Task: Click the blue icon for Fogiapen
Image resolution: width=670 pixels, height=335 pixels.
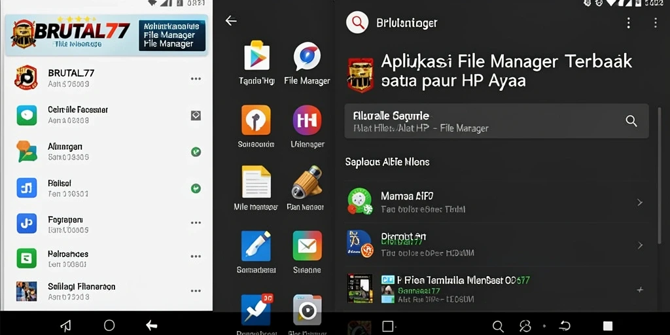Action: tap(26, 223)
